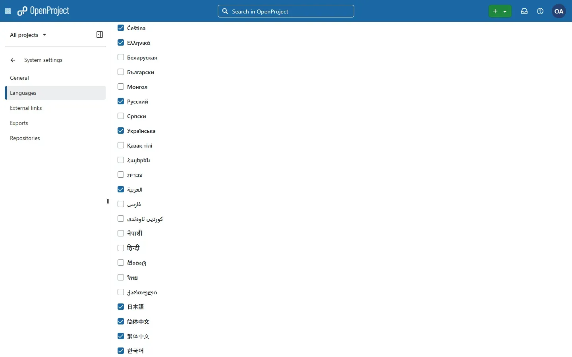Enable the Српски language checkbox
The height and width of the screenshot is (357, 572).
[121, 116]
